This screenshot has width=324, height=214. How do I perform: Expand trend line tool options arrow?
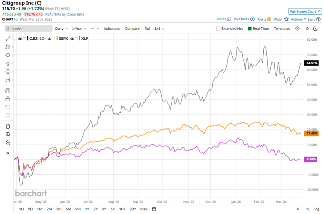13,39
